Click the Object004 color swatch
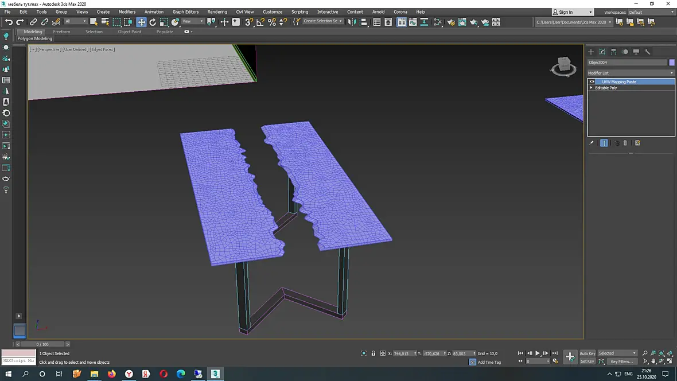The image size is (677, 381). pos(671,63)
